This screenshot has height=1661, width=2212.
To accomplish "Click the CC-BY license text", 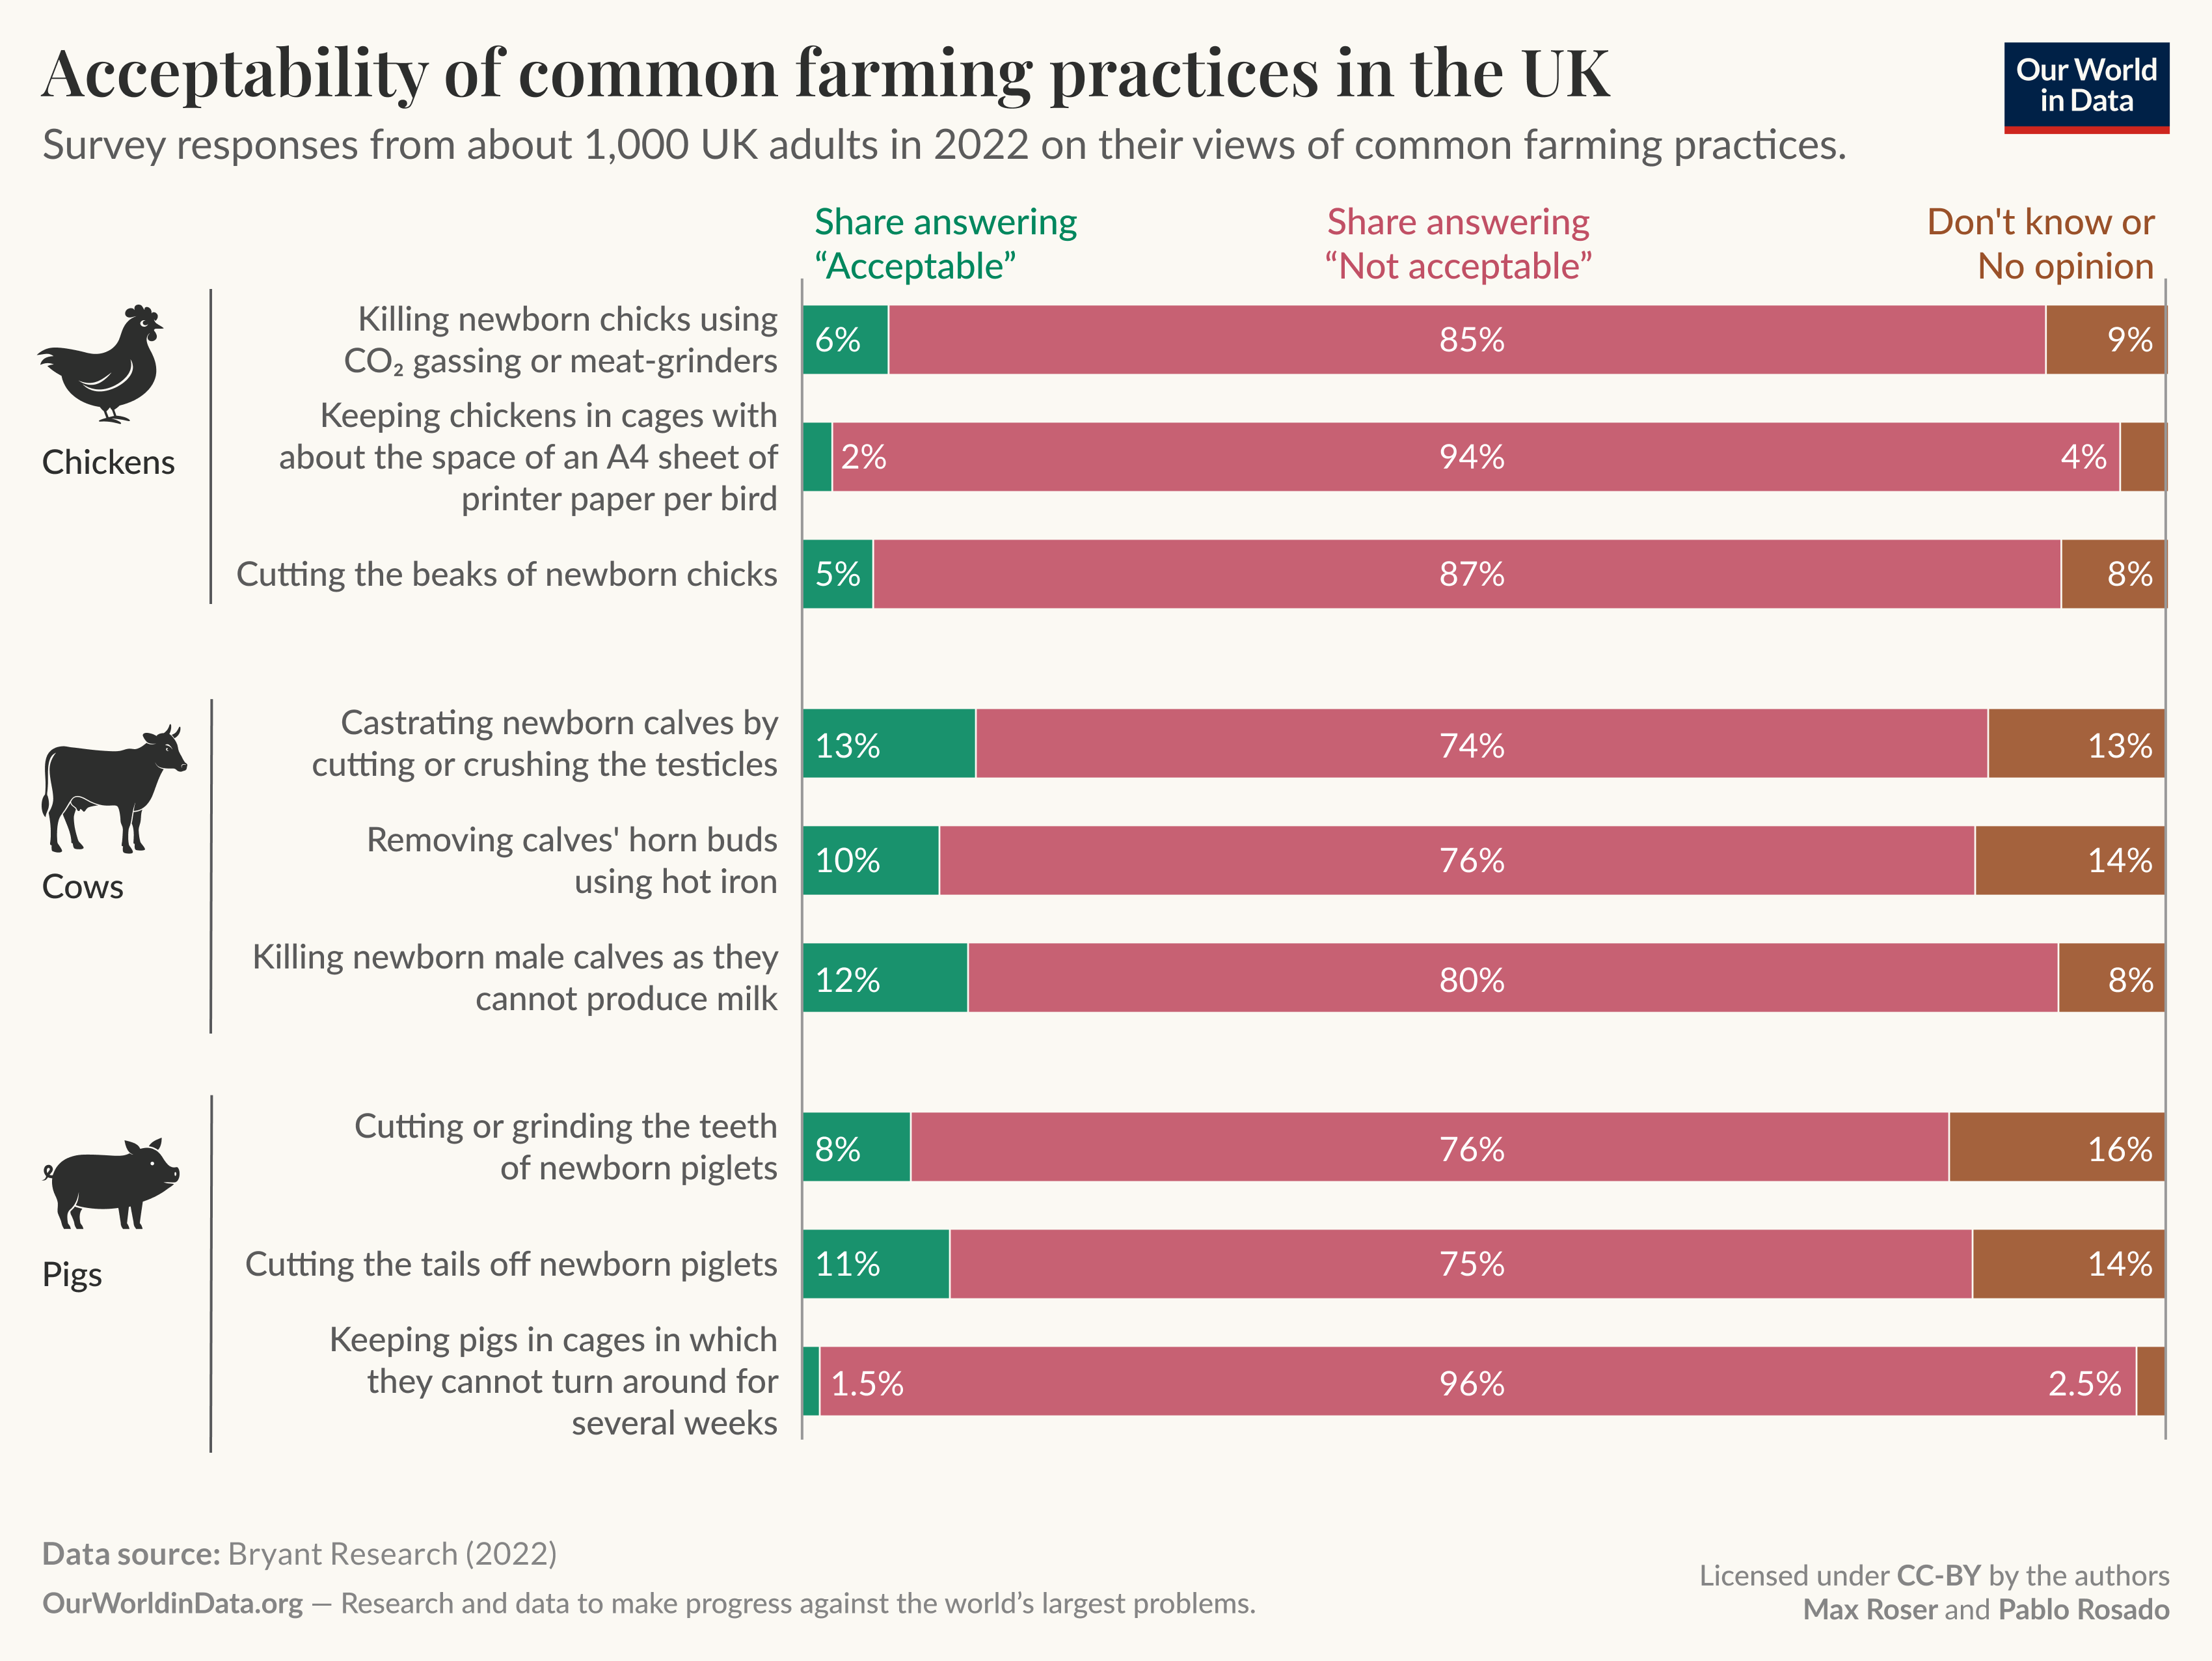I will pyautogui.click(x=1938, y=1576).
